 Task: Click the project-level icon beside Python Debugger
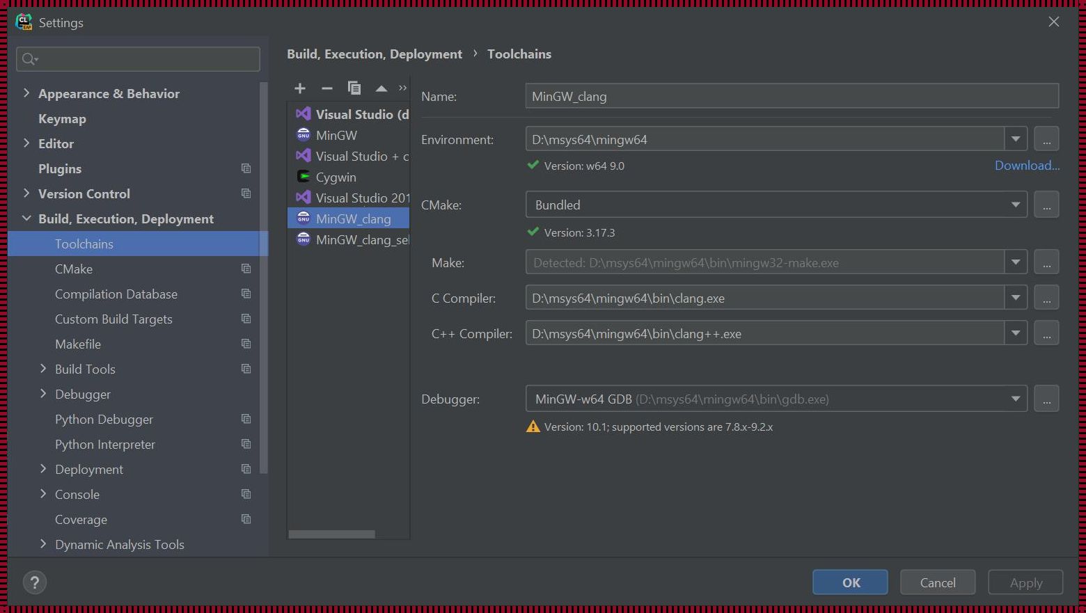point(246,419)
